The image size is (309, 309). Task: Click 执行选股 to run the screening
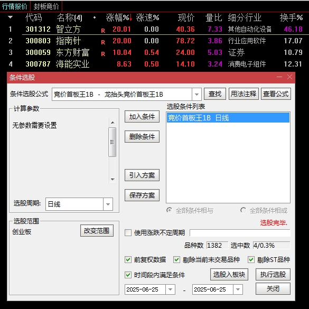click(273, 274)
